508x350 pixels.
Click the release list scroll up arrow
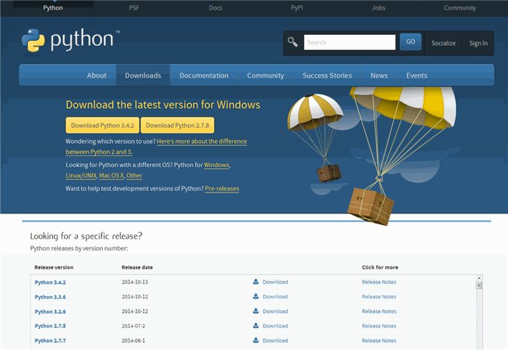(479, 278)
